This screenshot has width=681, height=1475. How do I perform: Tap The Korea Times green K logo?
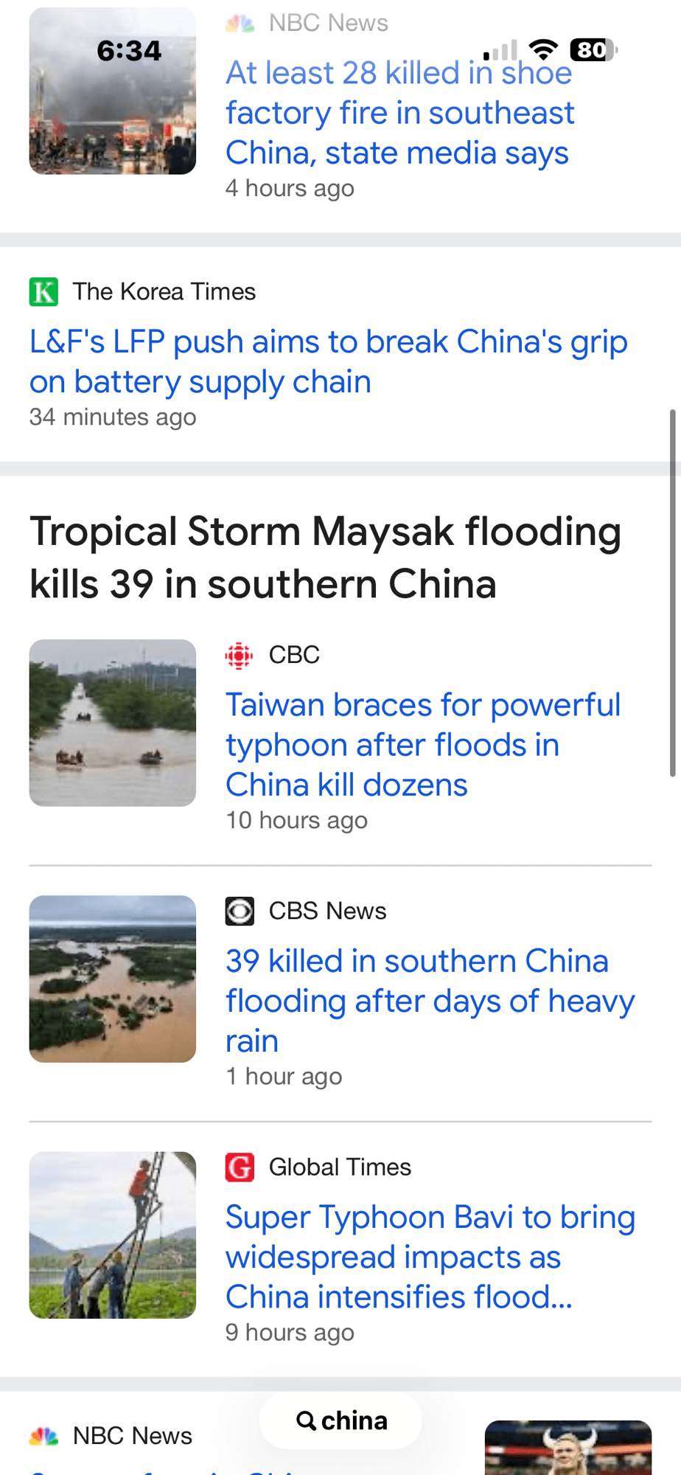(x=43, y=292)
